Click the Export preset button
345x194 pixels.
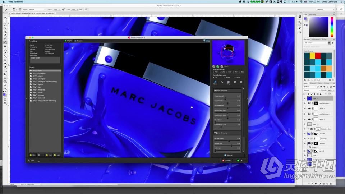57,155
